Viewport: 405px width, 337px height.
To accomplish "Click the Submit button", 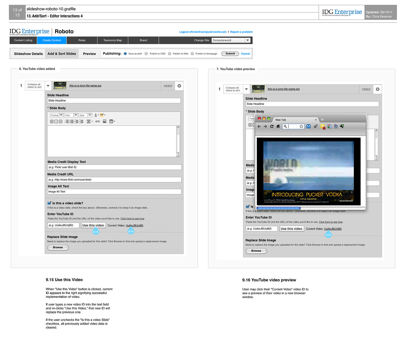I will tap(230, 53).
